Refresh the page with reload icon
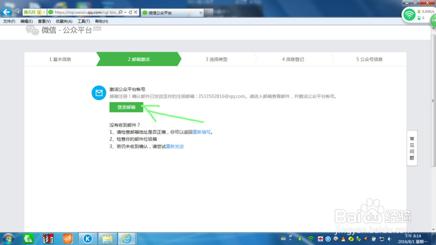The image size is (436, 245). pos(130,12)
